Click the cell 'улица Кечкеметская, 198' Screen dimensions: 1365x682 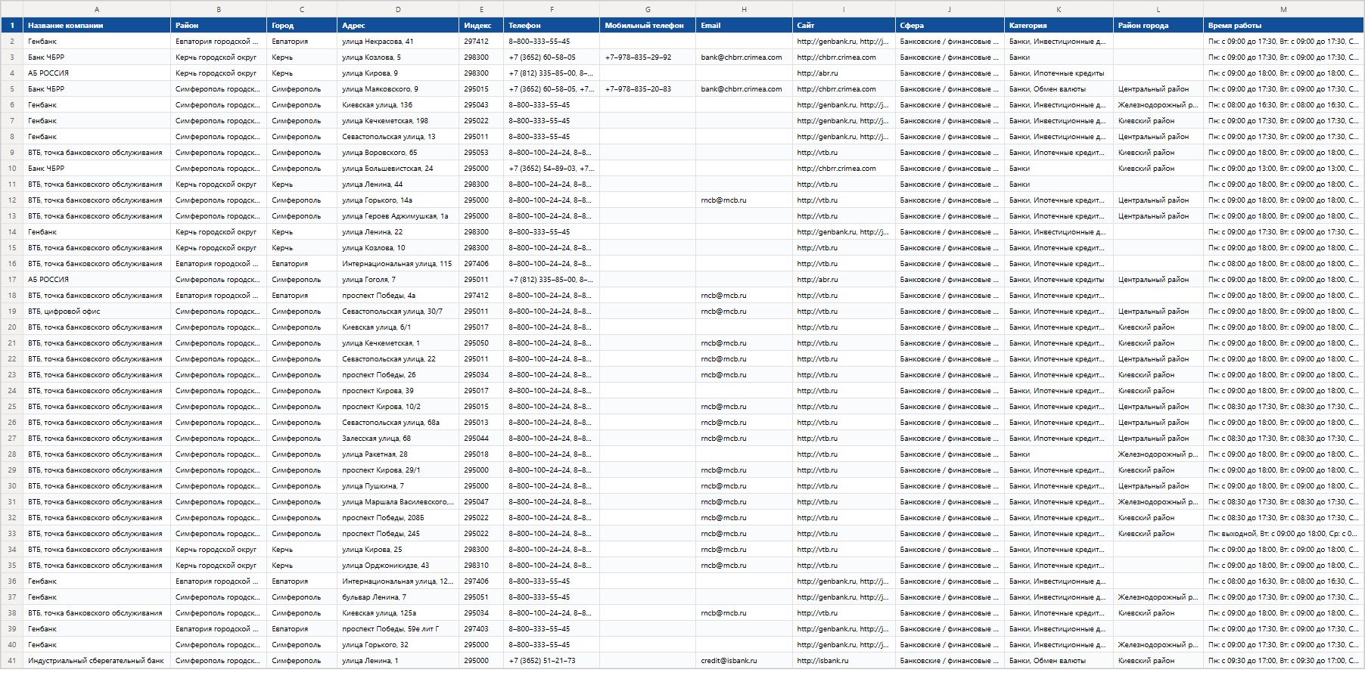398,121
